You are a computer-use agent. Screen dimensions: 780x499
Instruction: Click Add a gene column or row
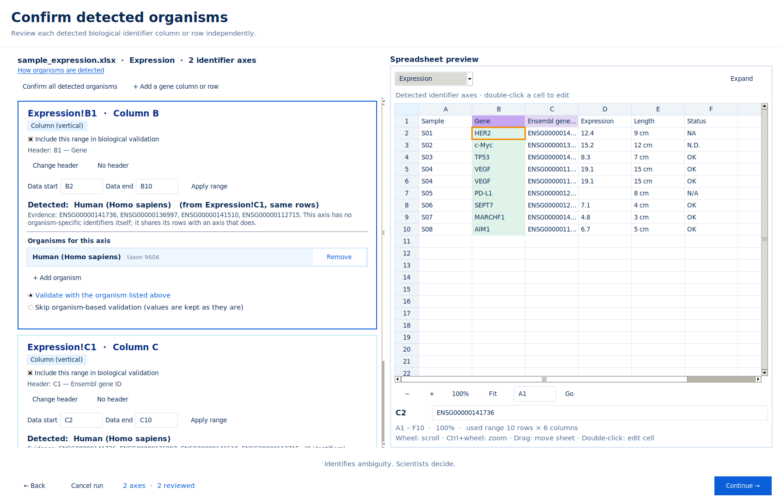176,86
